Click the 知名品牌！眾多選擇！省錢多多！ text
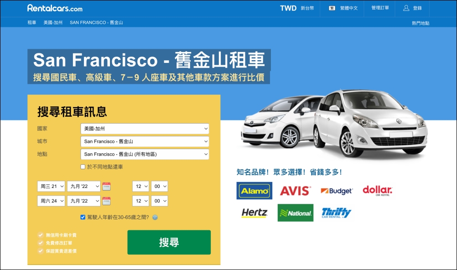 click(290, 172)
